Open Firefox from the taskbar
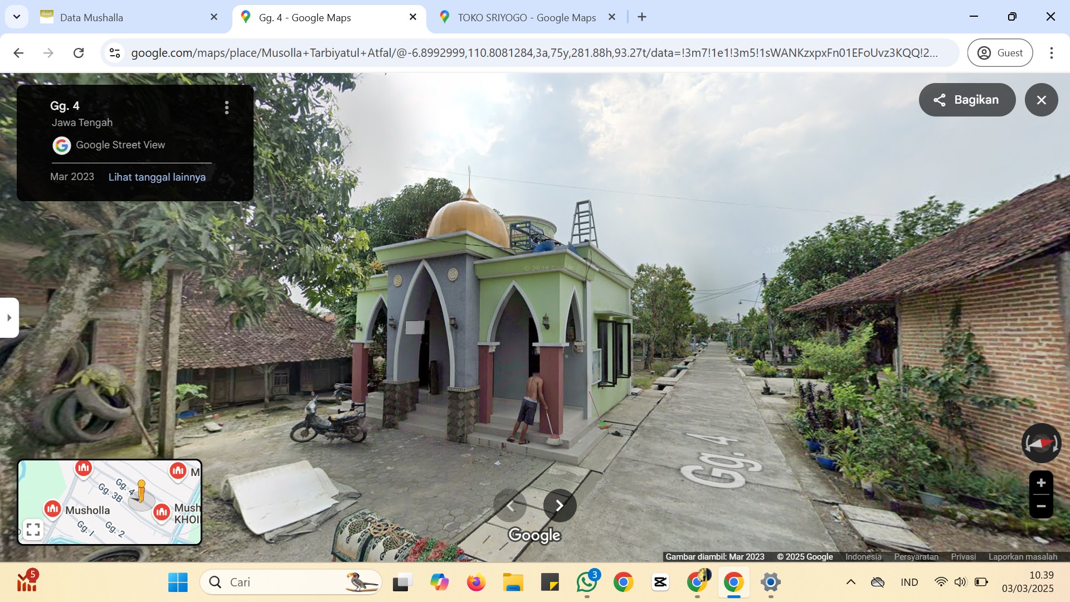Image resolution: width=1070 pixels, height=602 pixels. tap(476, 582)
